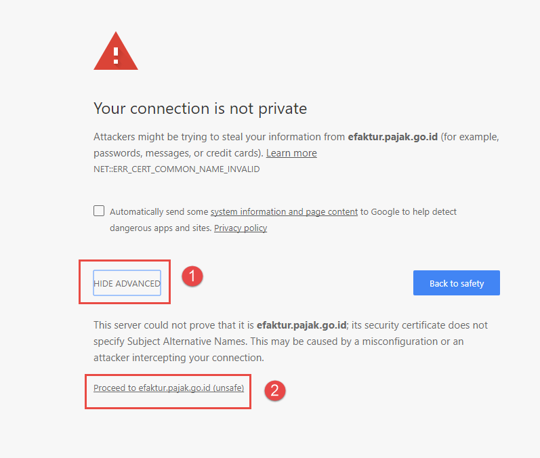Click the red circle numbered 1

coord(192,276)
